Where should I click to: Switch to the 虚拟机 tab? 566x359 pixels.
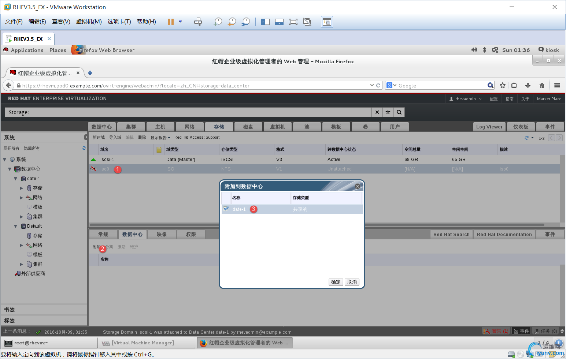coord(278,127)
